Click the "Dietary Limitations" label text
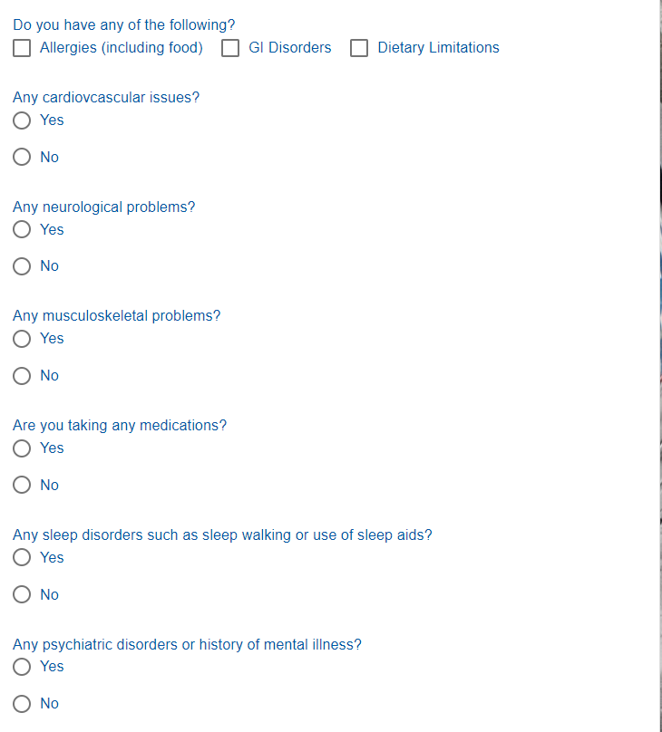 pos(438,48)
